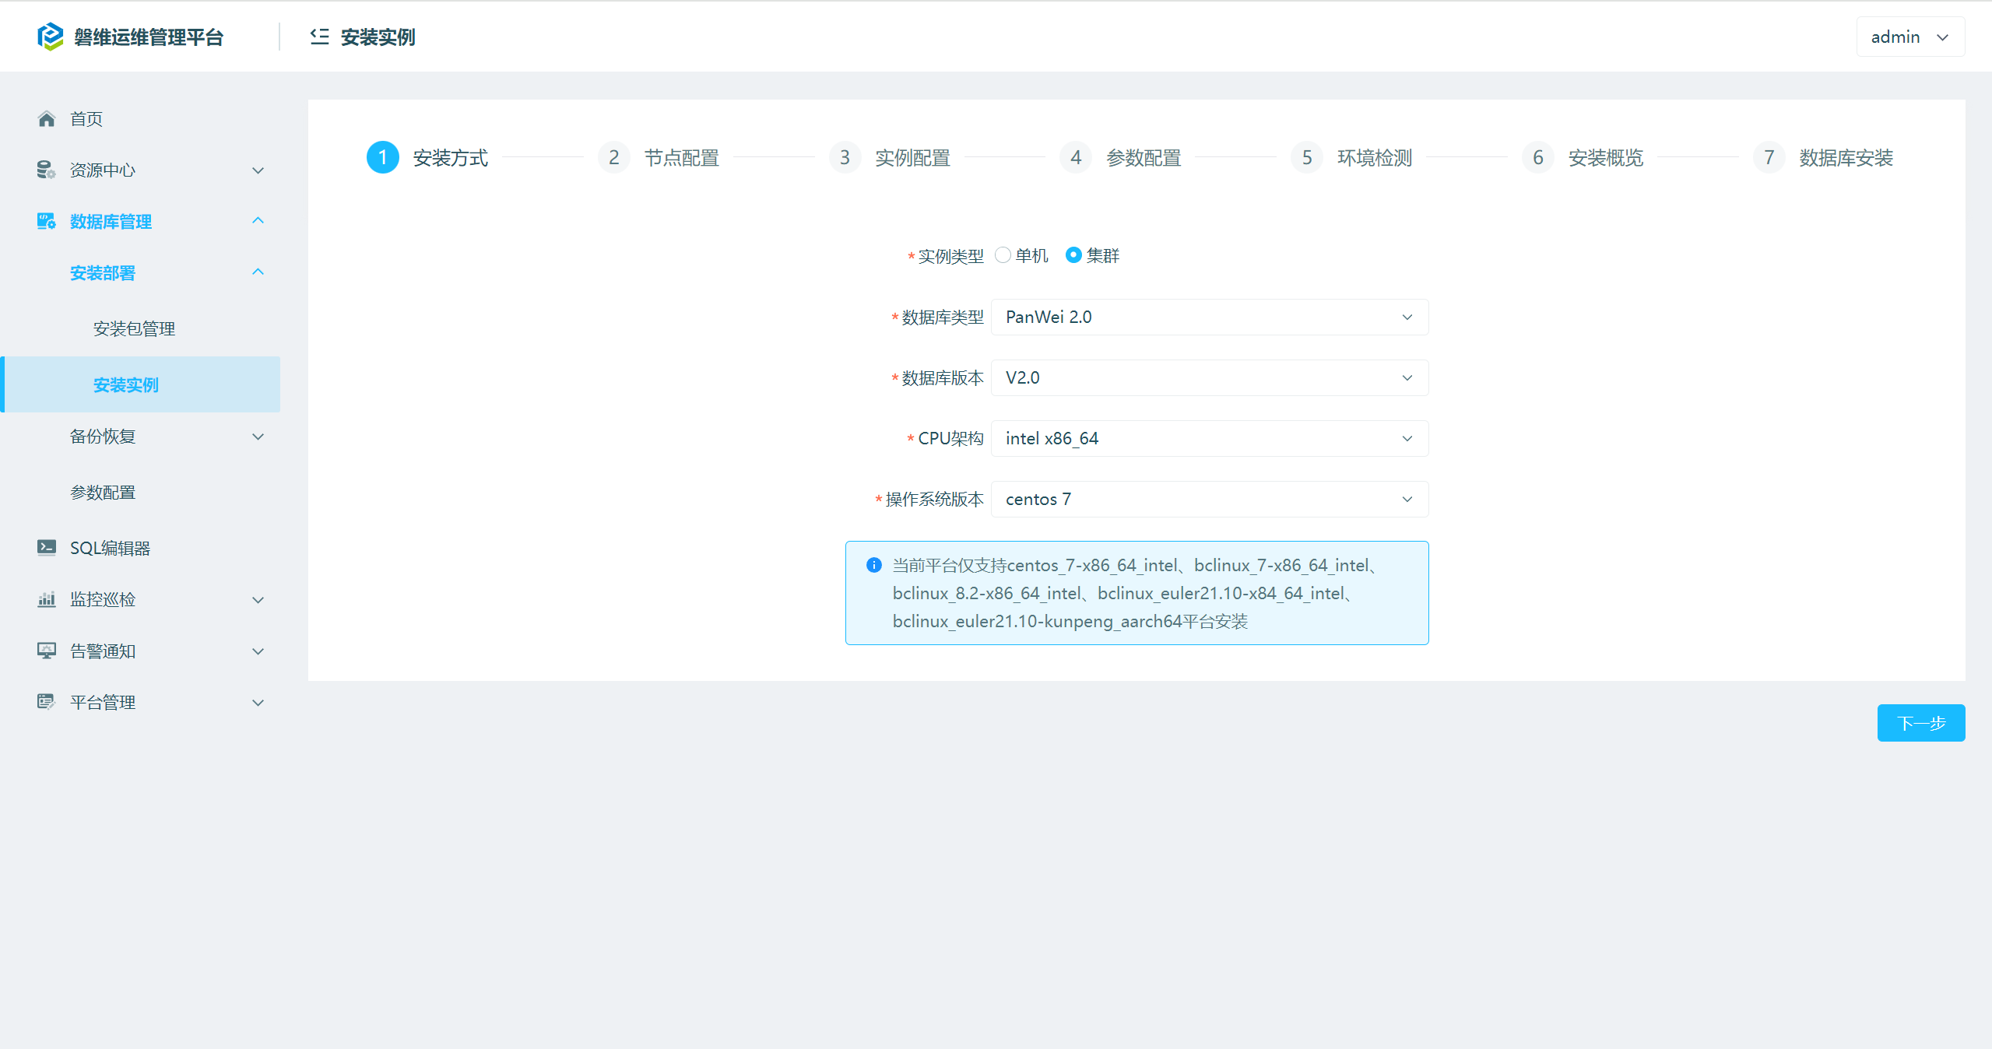The image size is (1992, 1049).
Task: Open the CPU架构 dropdown showing intel x86_64
Action: tap(1209, 438)
